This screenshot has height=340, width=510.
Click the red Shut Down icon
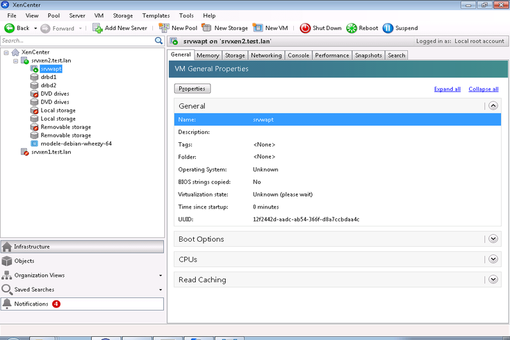pyautogui.click(x=305, y=28)
